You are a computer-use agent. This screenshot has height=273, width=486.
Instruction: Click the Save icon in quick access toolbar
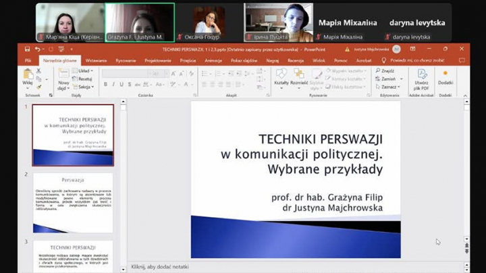point(28,49)
